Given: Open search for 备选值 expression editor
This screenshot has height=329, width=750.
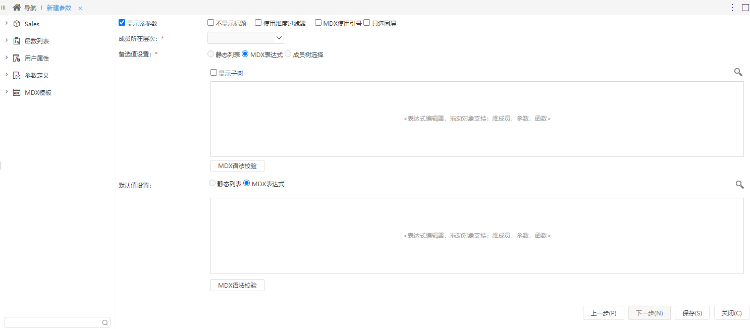Looking at the screenshot, I should pos(738,73).
